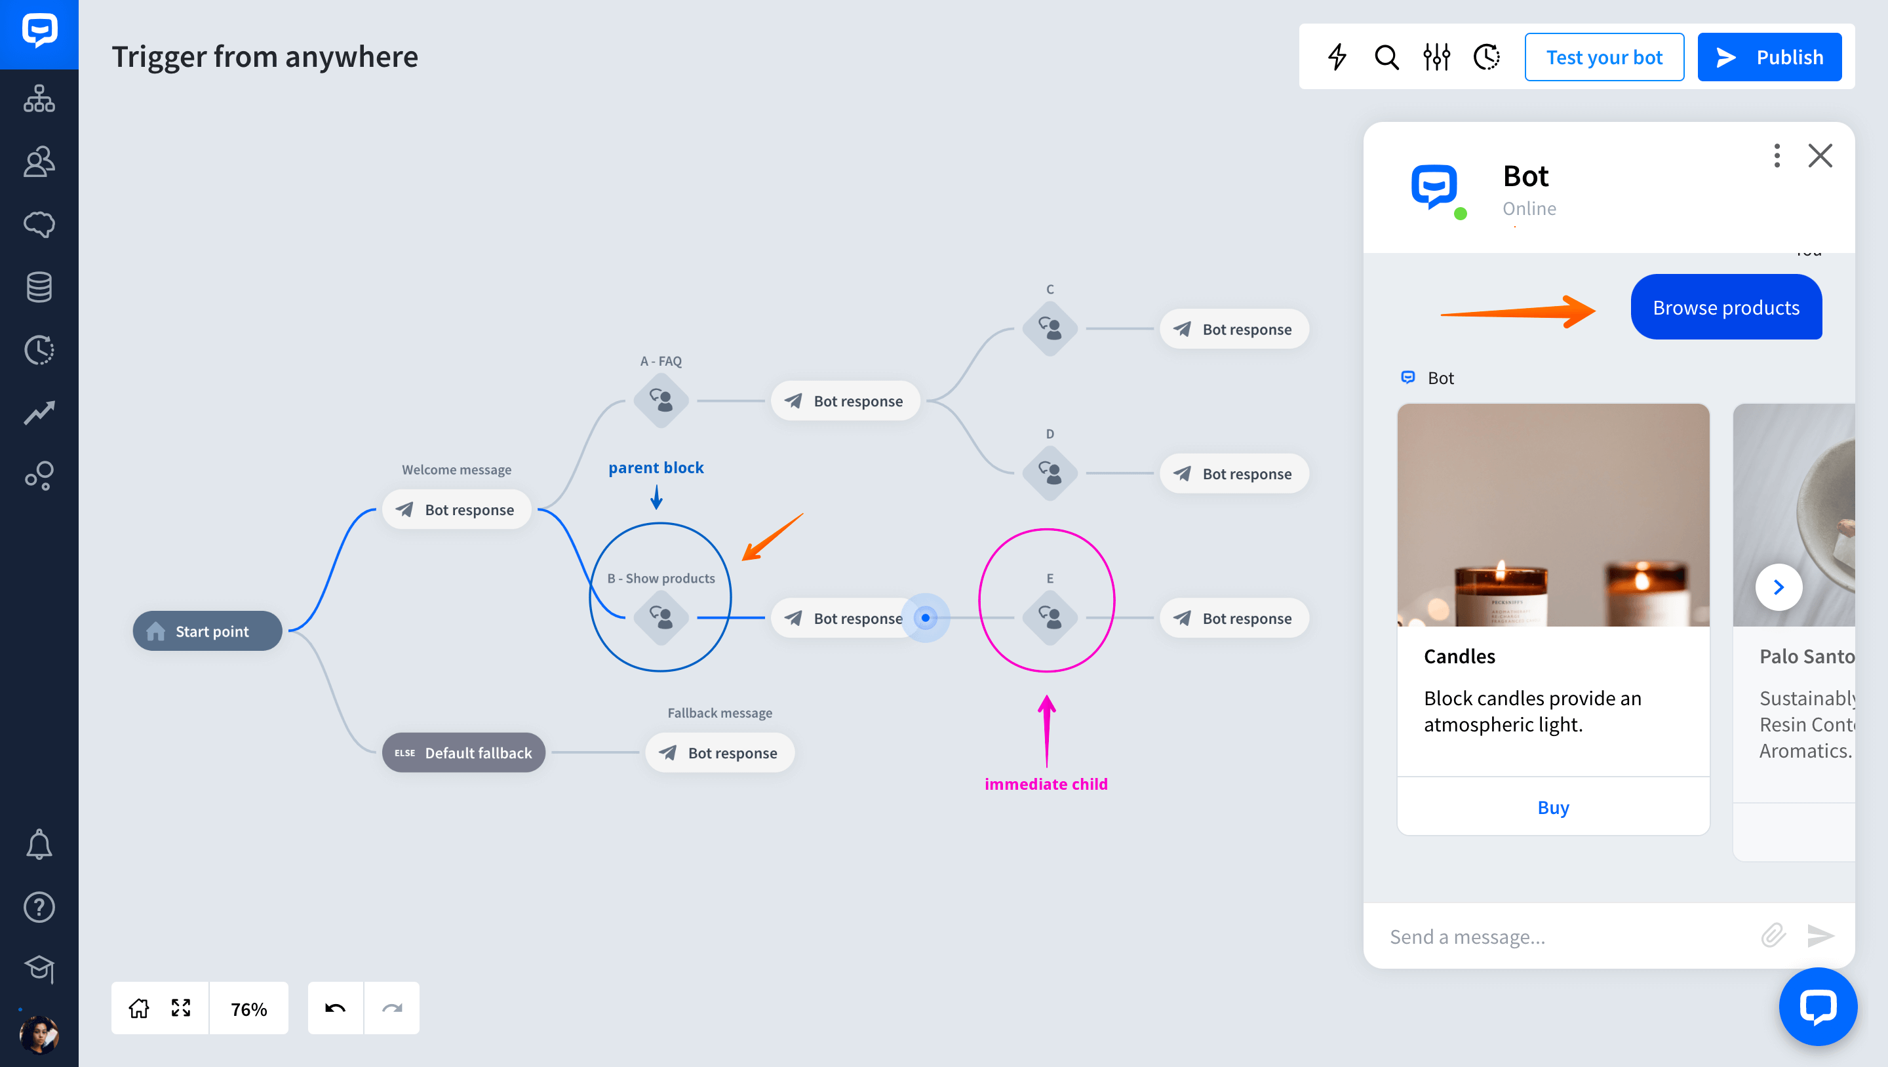Viewport: 1888px width, 1067px height.
Task: Open the Help question-mark icon
Action: coord(39,907)
